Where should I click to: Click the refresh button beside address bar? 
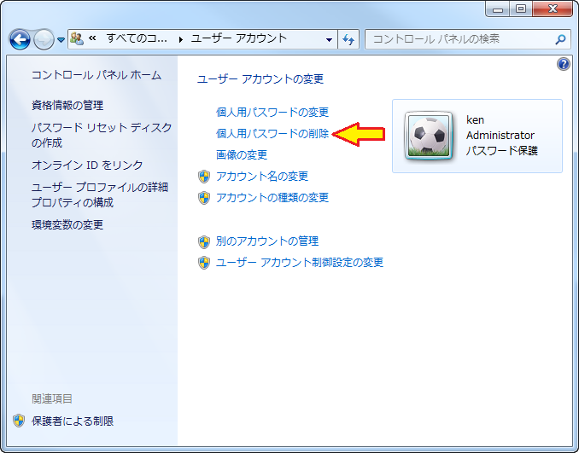348,39
